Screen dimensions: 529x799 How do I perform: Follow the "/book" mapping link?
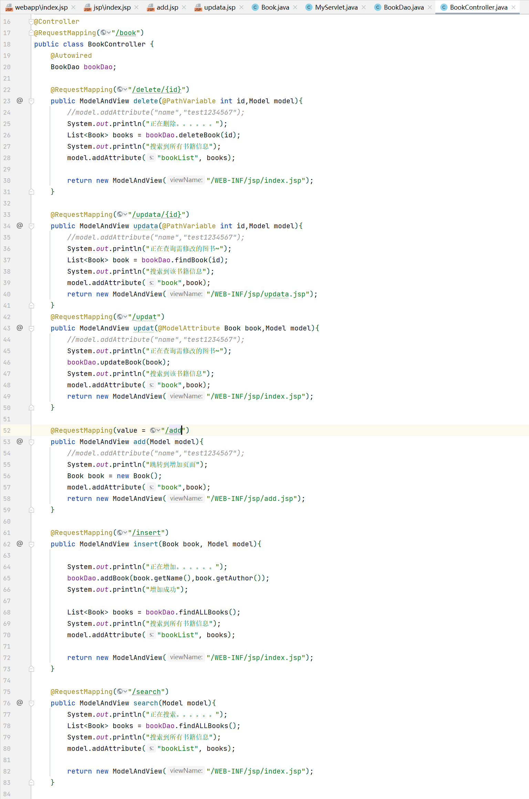tap(126, 33)
